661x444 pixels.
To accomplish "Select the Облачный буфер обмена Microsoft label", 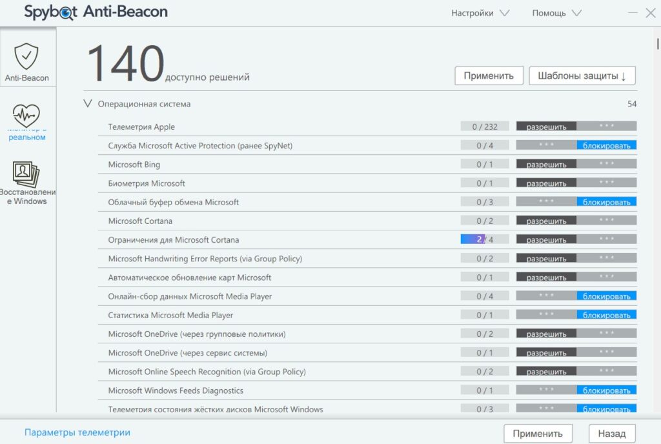I will [x=173, y=202].
